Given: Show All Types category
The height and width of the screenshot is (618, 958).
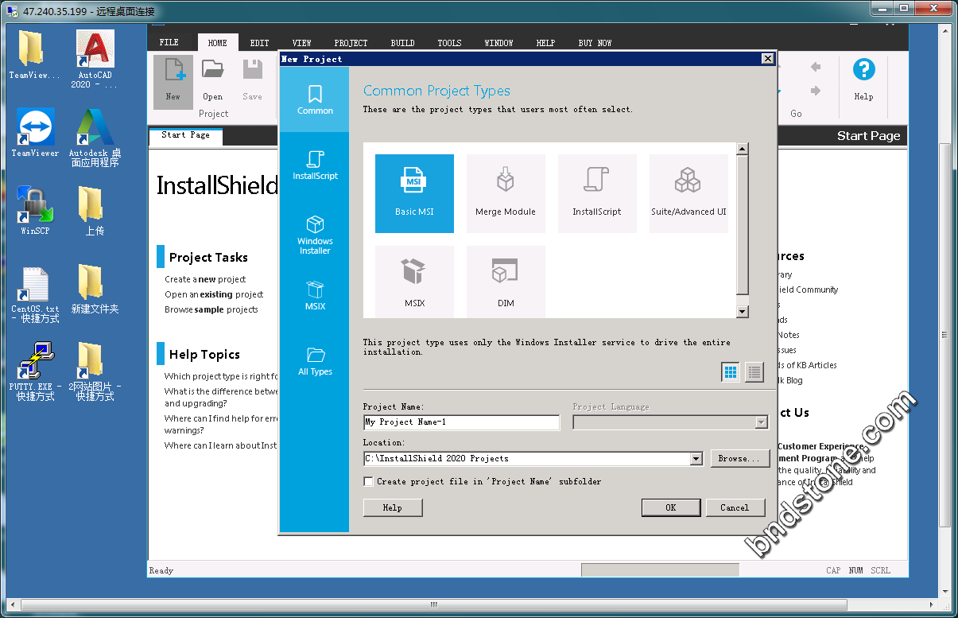Looking at the screenshot, I should 315,360.
